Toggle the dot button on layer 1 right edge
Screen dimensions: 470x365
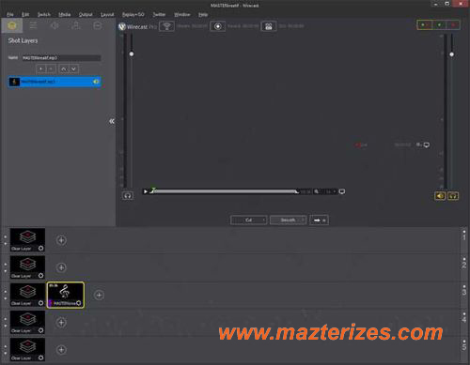tap(464, 232)
